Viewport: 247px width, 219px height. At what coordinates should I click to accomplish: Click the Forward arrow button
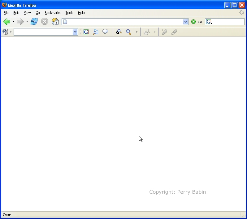coord(20,22)
